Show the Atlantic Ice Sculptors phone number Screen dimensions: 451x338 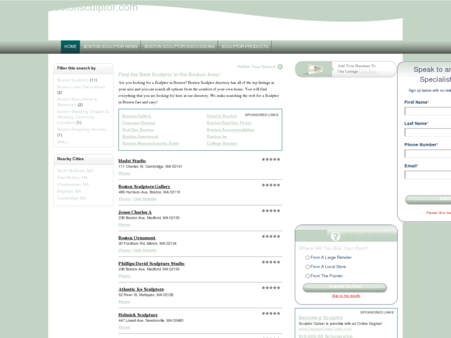coord(124,302)
